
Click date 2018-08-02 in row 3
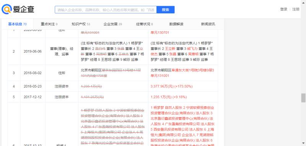pos(33,73)
